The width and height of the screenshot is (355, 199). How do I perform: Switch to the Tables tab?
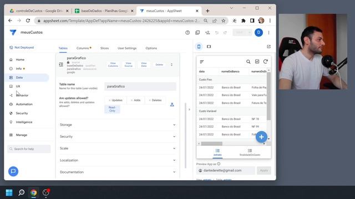(63, 48)
